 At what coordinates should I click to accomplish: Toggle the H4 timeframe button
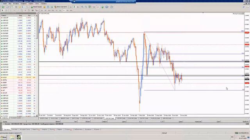tap(60, 10)
